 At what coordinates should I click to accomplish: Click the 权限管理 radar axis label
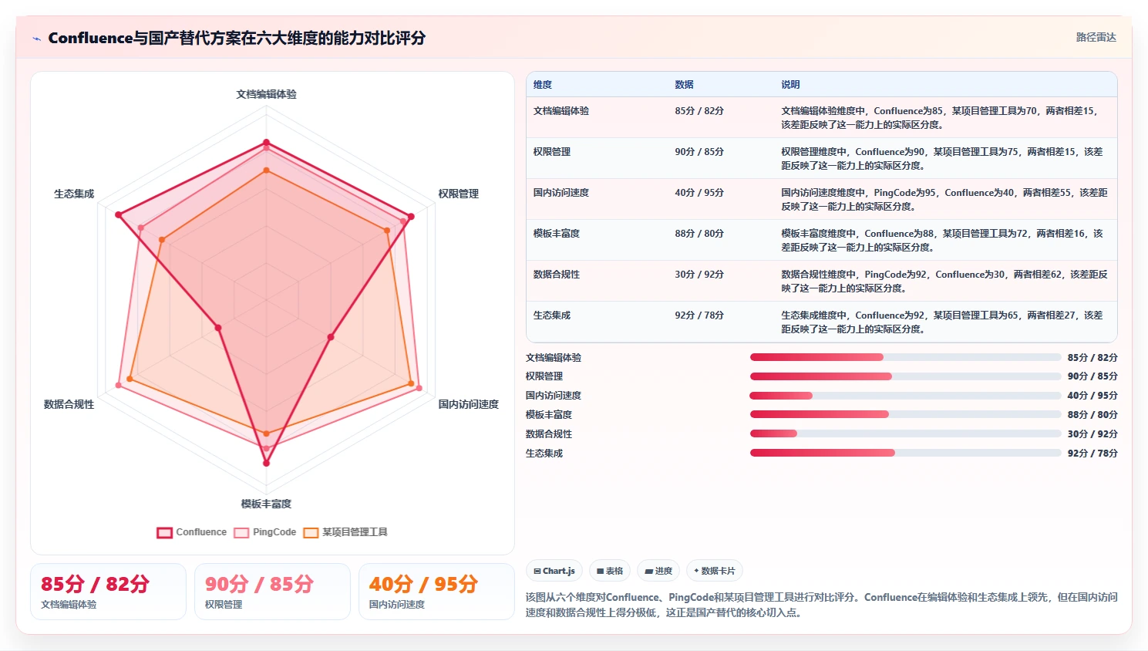tap(459, 194)
